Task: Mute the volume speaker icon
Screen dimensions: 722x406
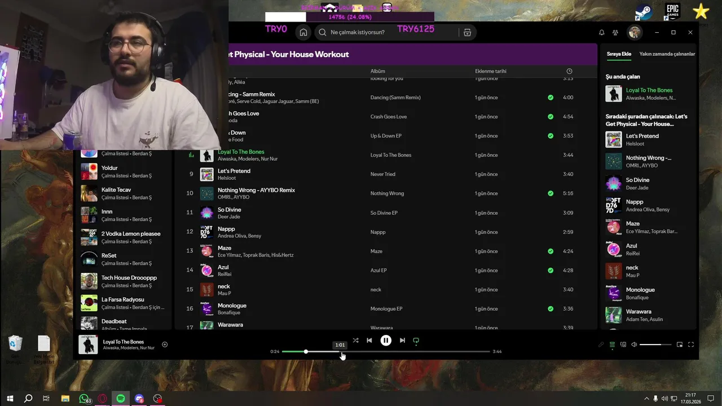Action: tap(634, 345)
